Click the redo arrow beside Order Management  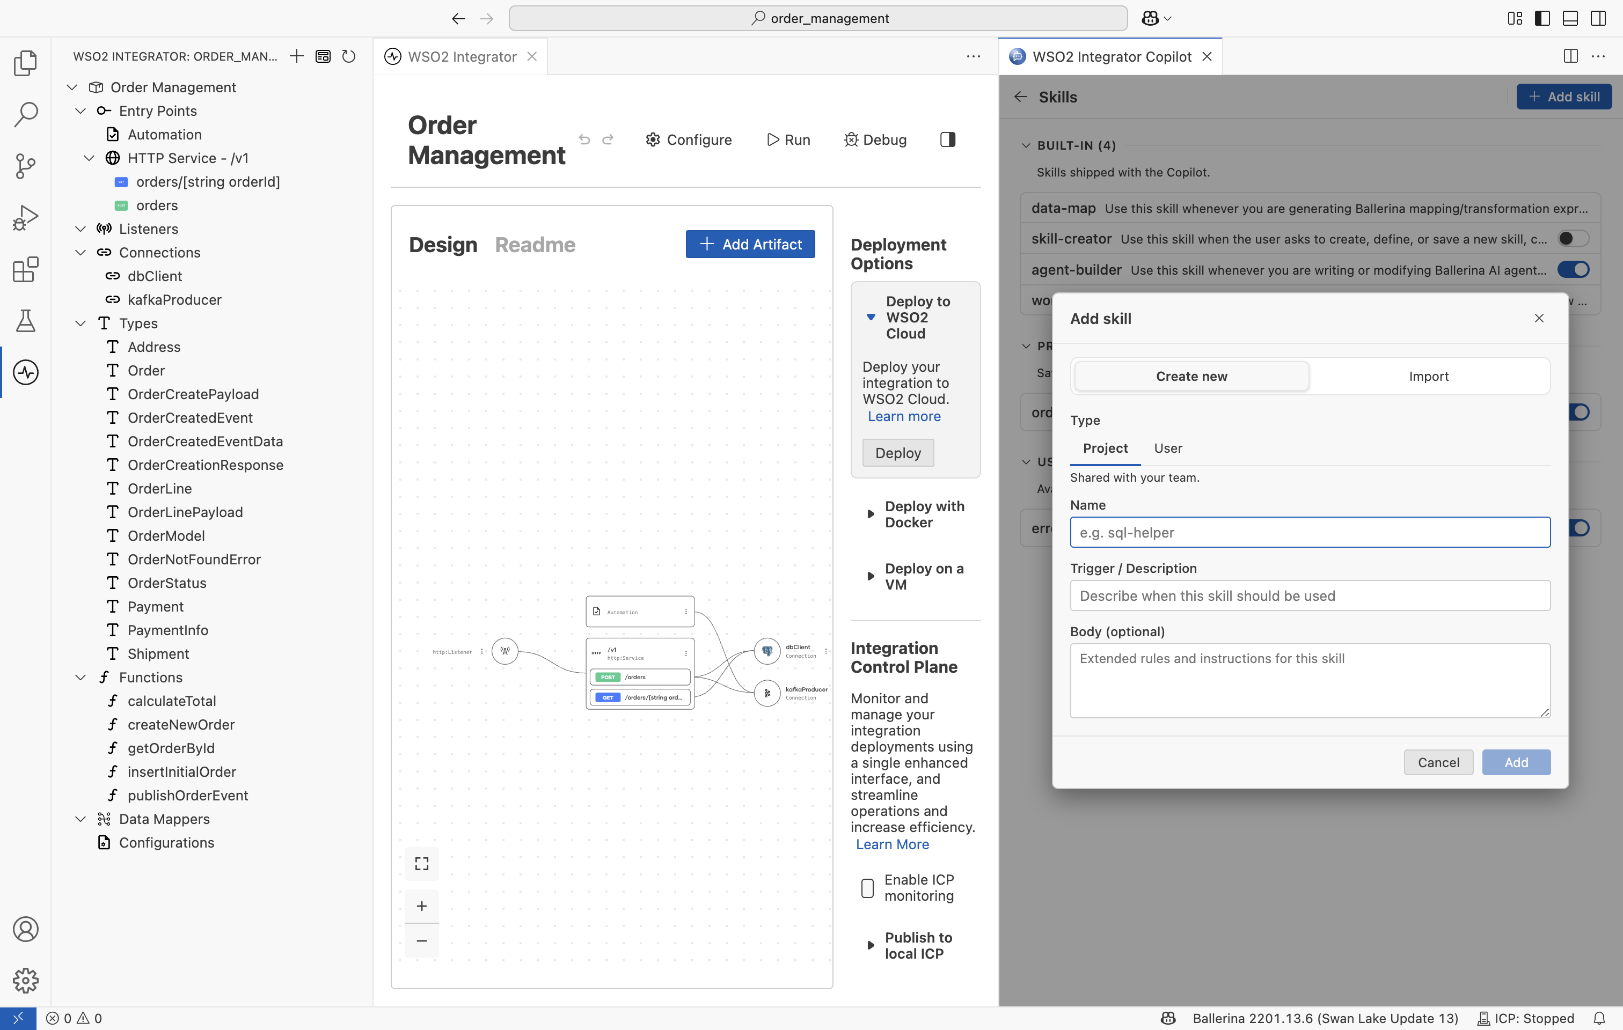[608, 139]
